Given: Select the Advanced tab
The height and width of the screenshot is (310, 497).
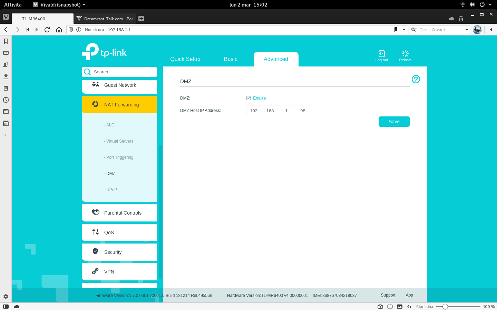Looking at the screenshot, I should tap(276, 59).
